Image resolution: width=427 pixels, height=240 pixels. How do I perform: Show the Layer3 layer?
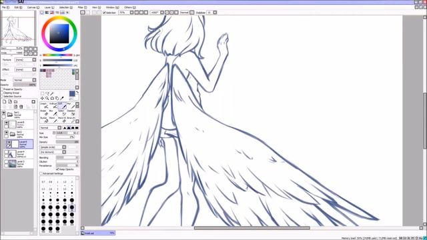click(x=6, y=162)
